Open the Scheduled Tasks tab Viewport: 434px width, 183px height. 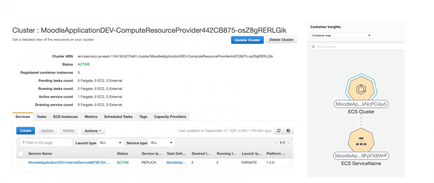[x=118, y=117]
